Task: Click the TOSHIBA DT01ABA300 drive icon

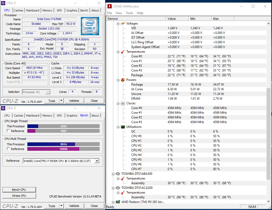Action: tap(118, 174)
